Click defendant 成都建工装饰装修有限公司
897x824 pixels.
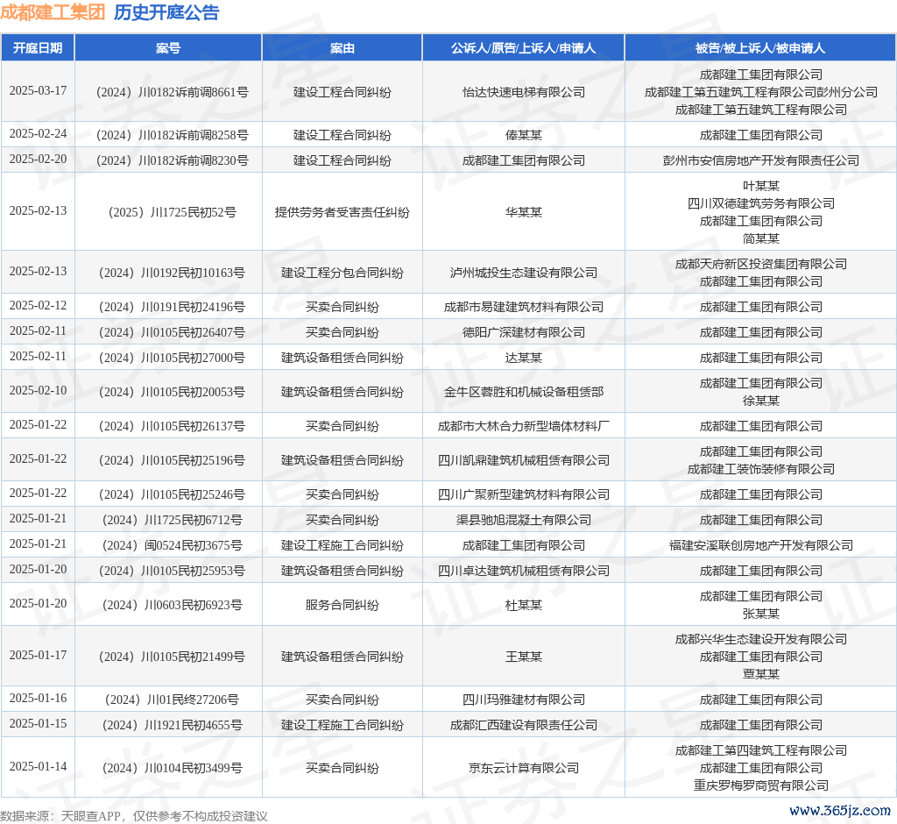click(x=761, y=469)
